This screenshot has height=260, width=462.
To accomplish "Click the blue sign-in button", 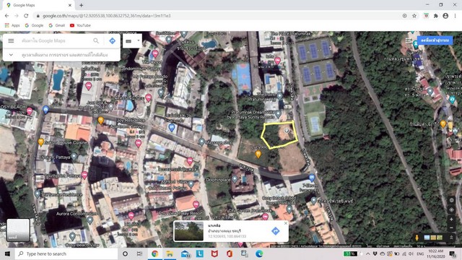I will [435, 40].
